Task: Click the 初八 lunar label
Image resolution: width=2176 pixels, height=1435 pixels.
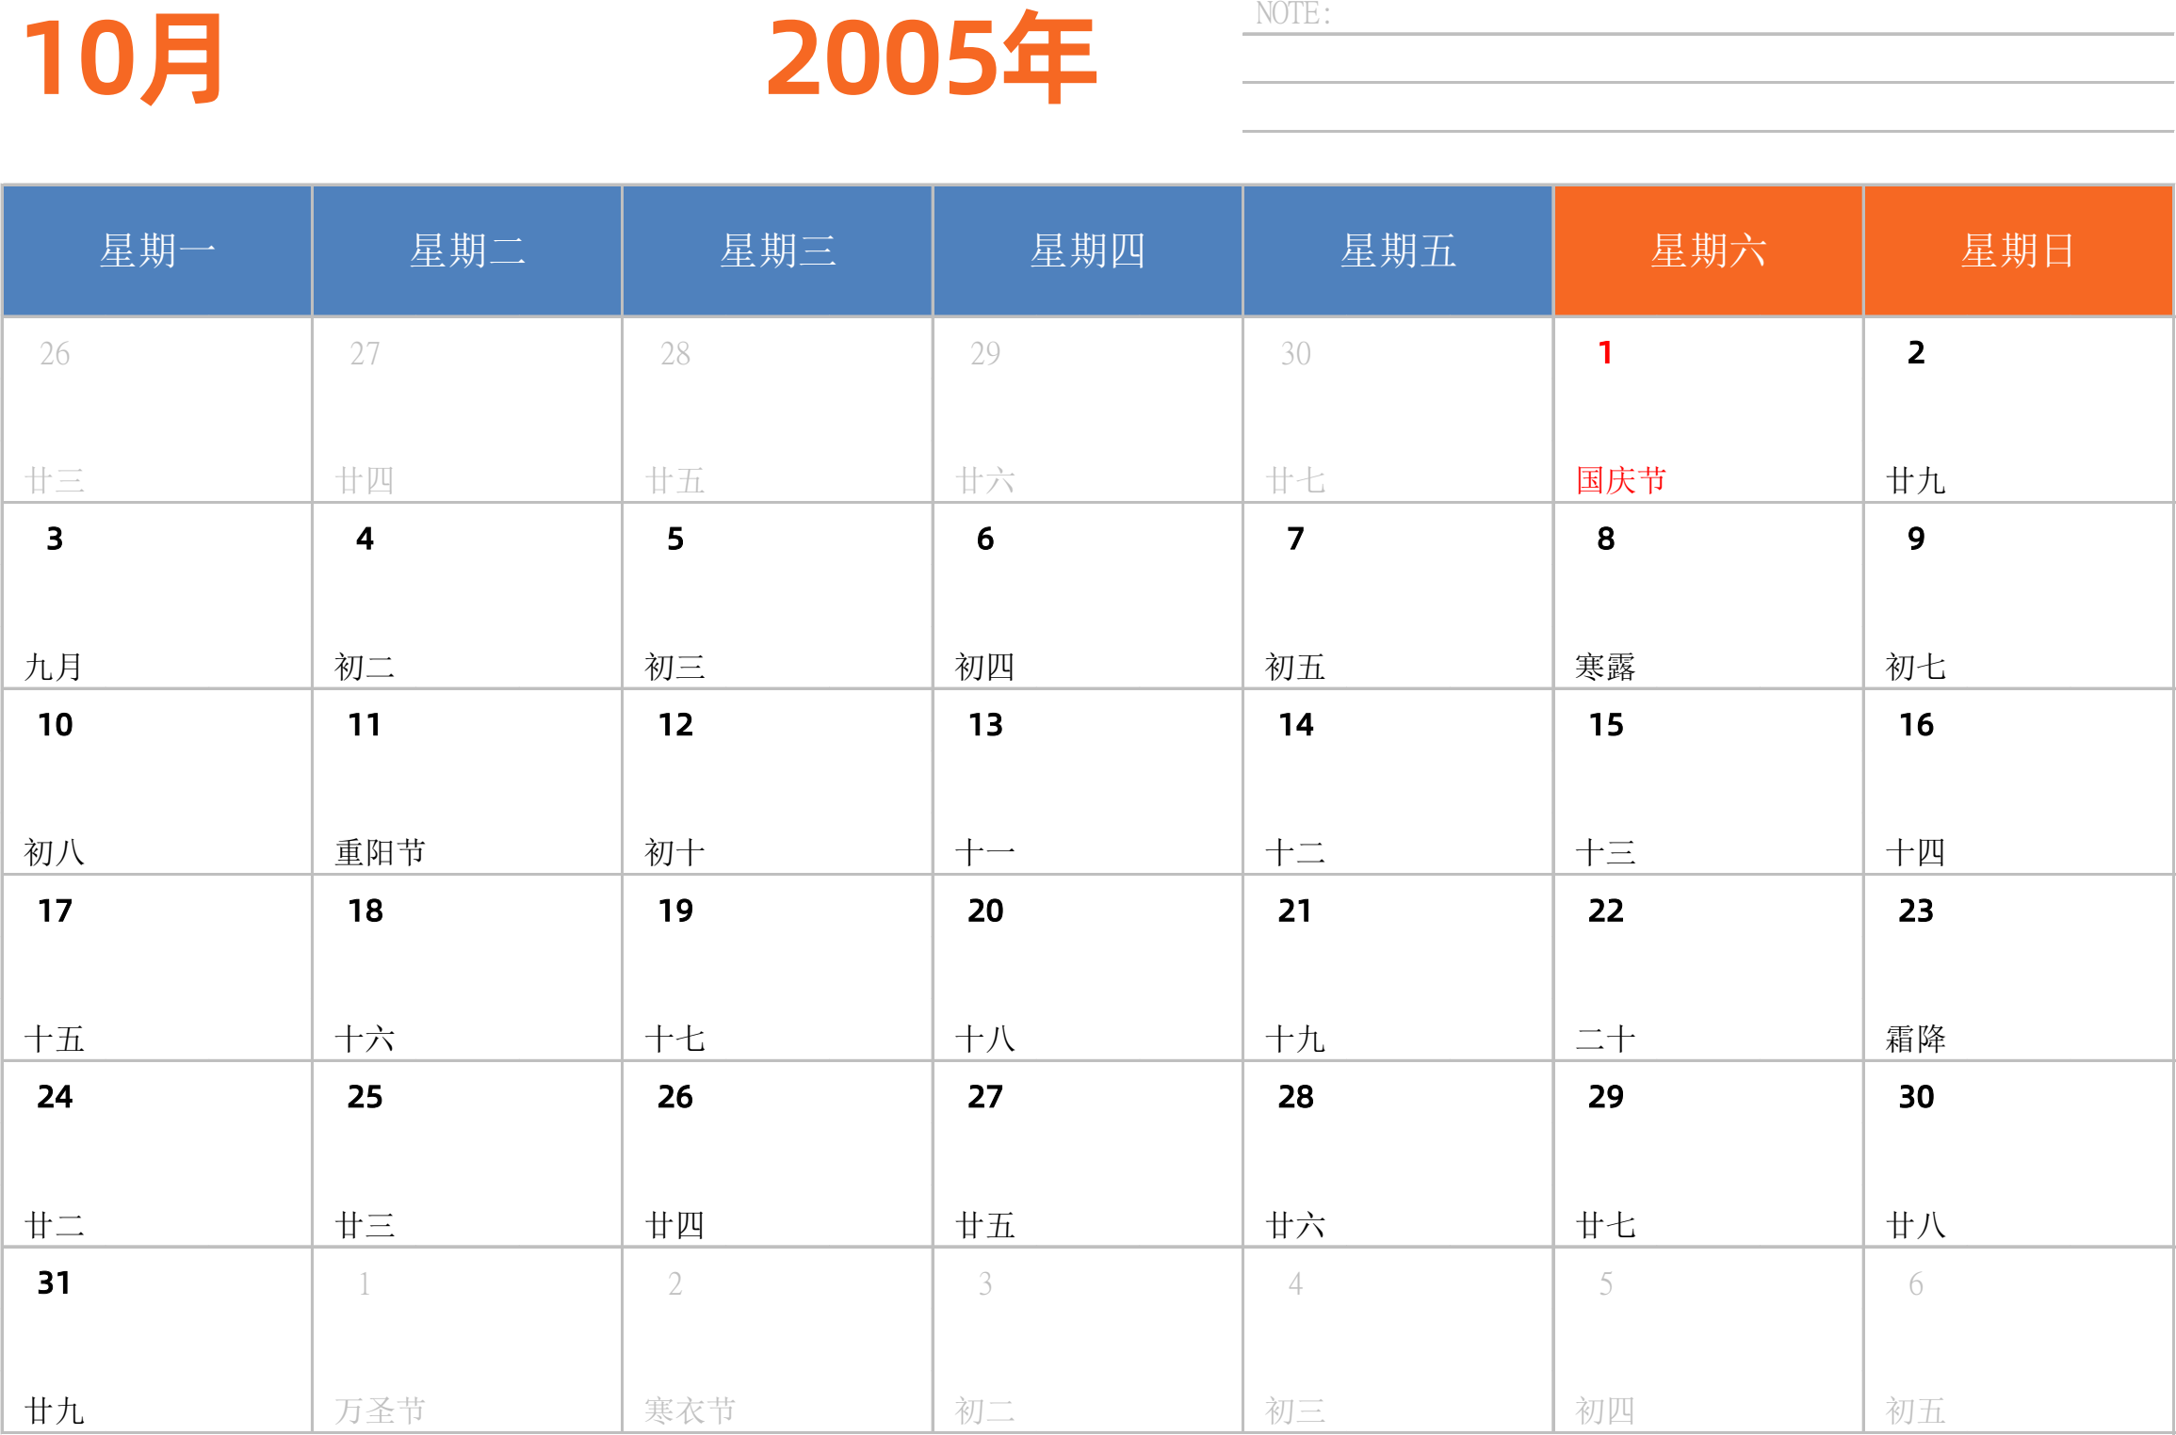Action: [55, 852]
